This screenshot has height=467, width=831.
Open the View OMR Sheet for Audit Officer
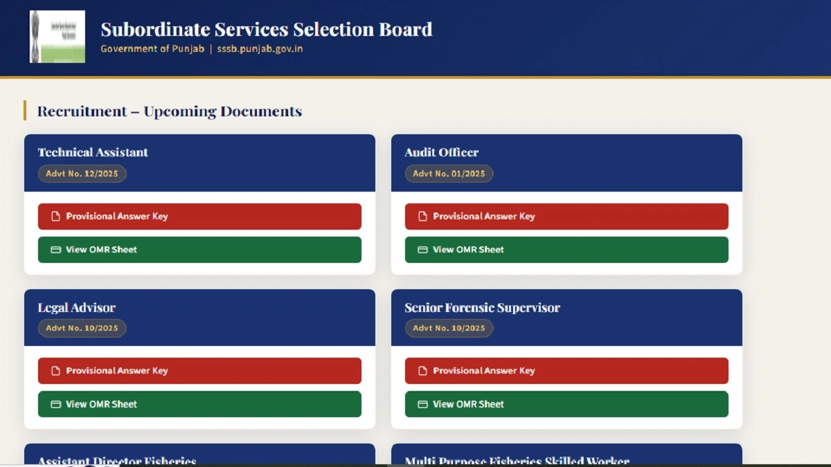tap(566, 250)
